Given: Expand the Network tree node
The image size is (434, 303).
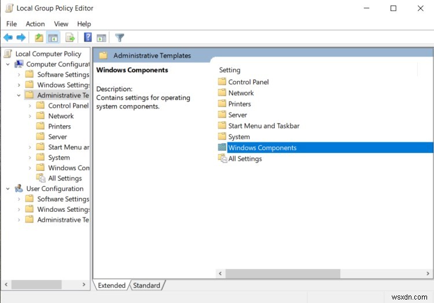Looking at the screenshot, I should click(30, 116).
